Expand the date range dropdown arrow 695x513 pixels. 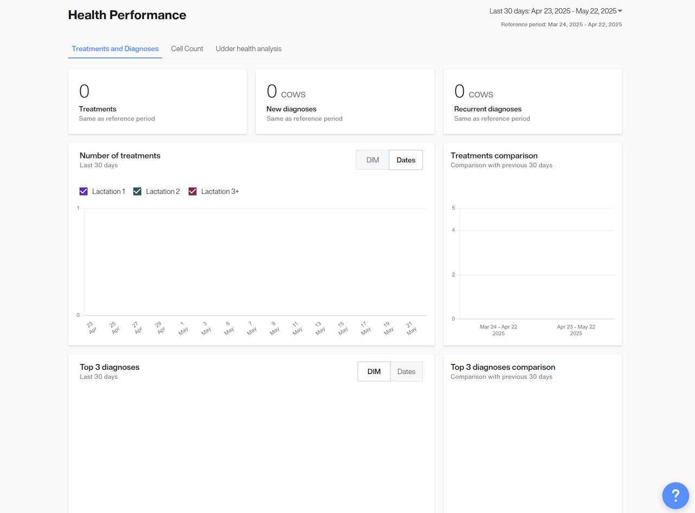point(620,11)
